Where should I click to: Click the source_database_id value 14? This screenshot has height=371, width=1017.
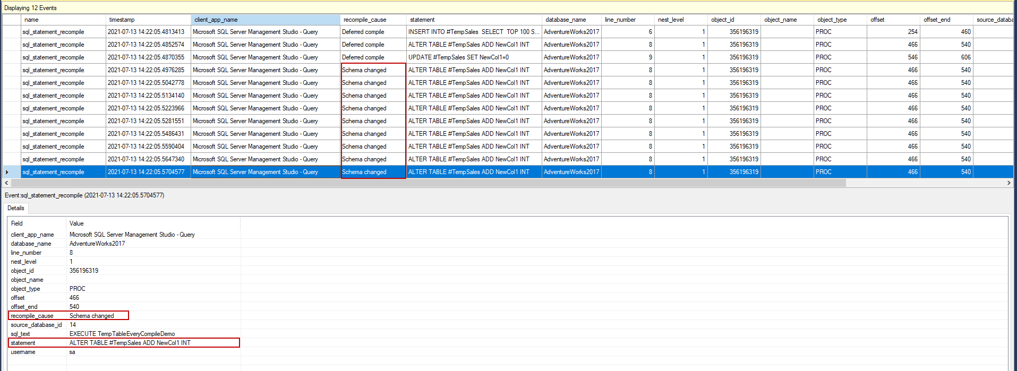coord(73,325)
